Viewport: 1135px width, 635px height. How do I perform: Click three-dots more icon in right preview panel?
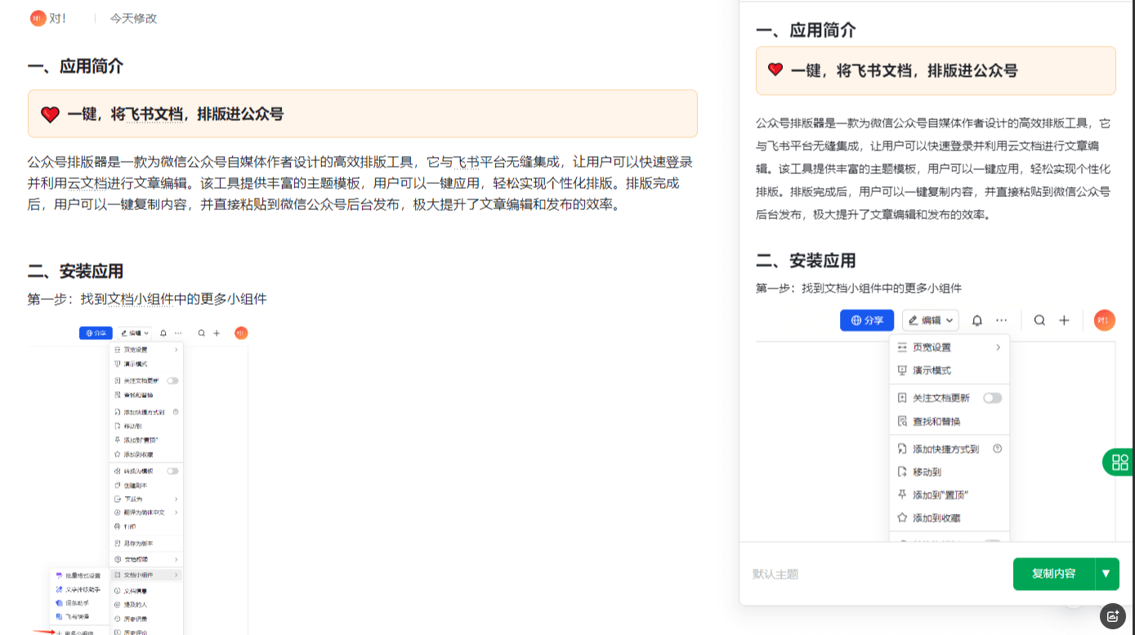(x=1001, y=320)
